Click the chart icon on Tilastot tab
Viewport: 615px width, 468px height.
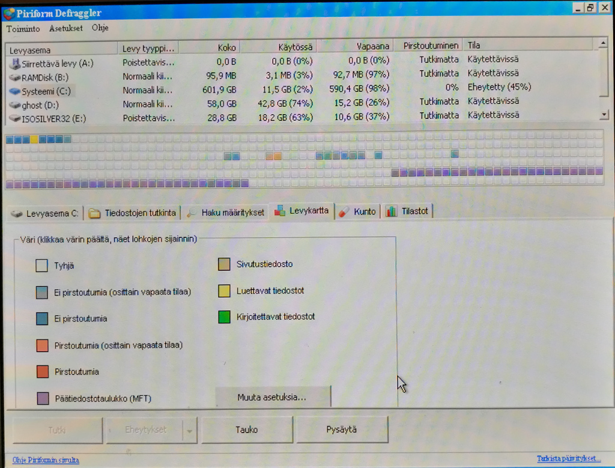tap(390, 211)
